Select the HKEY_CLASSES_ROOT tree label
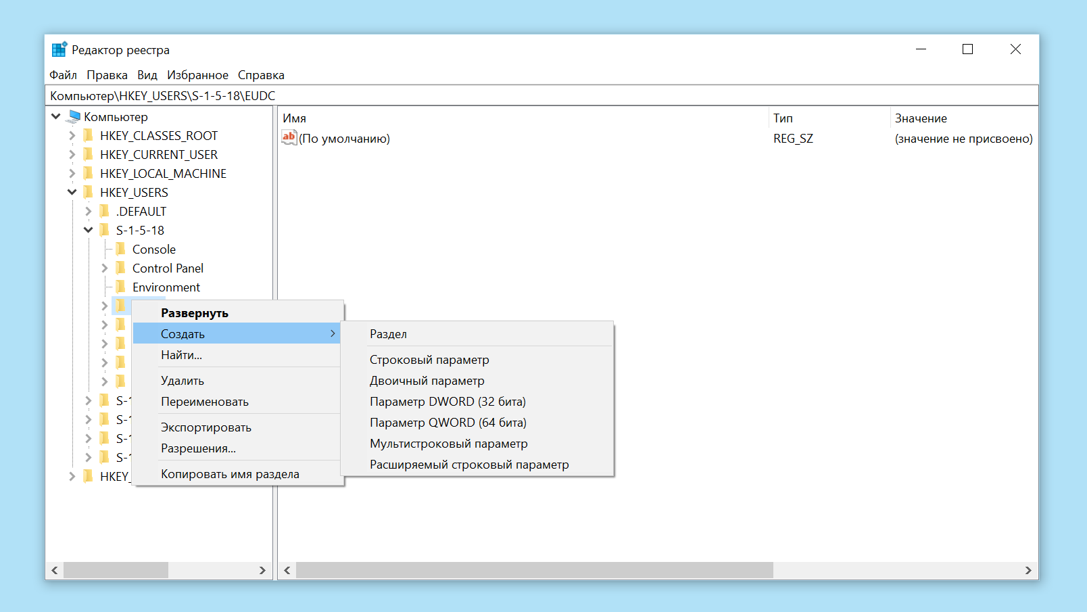The width and height of the screenshot is (1087, 612). [x=159, y=135]
